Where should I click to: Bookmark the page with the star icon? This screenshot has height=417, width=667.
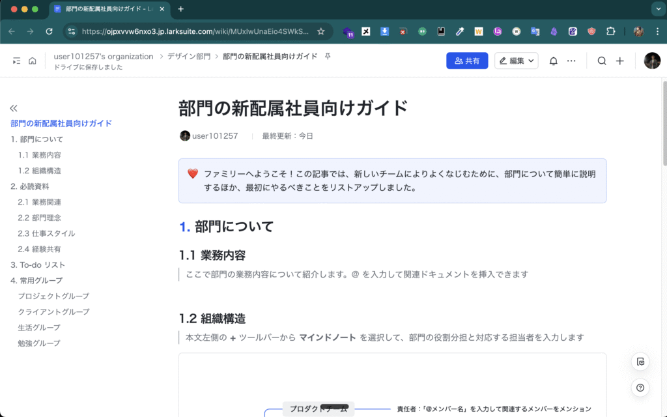[320, 31]
